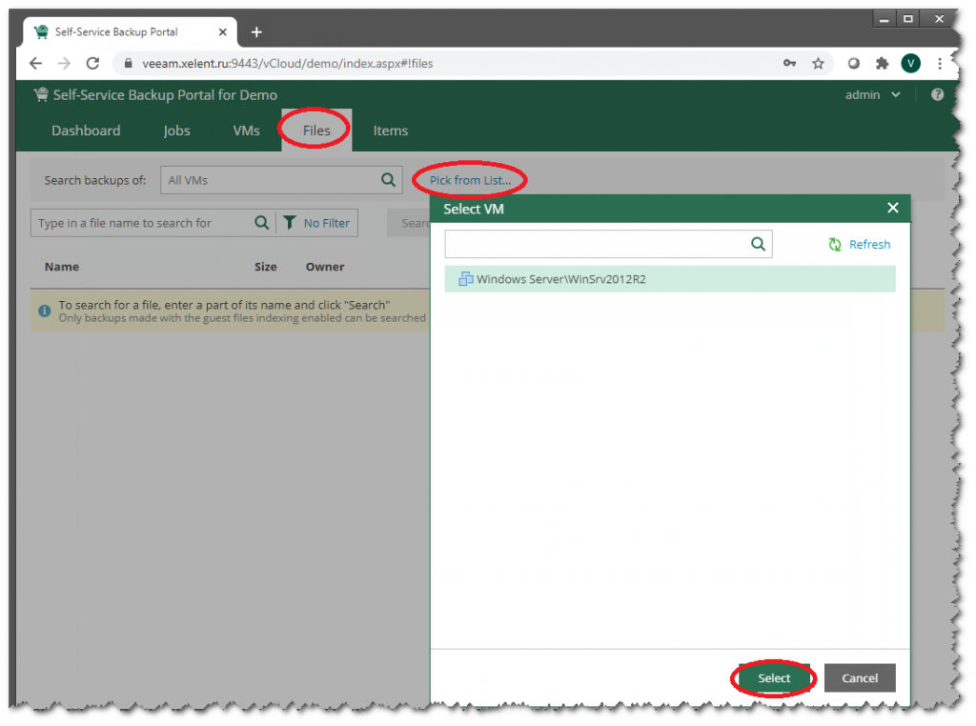Click the All VMs search backups field
The width and height of the screenshot is (976, 726).
coord(281,180)
